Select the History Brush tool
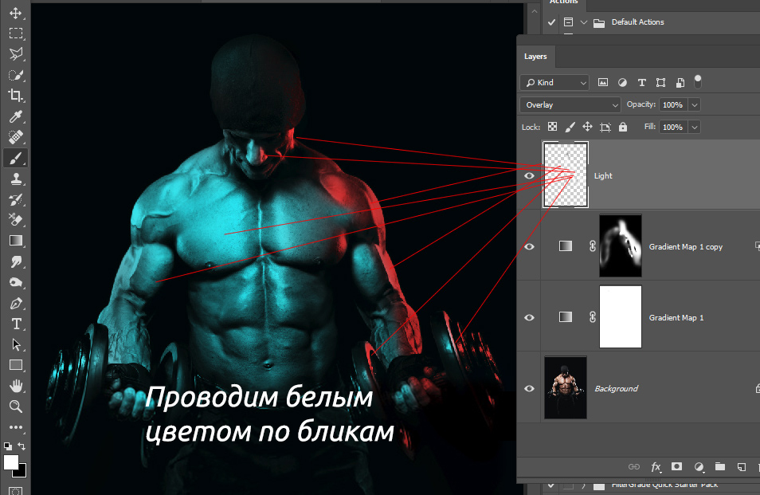The height and width of the screenshot is (495, 760). click(x=15, y=199)
